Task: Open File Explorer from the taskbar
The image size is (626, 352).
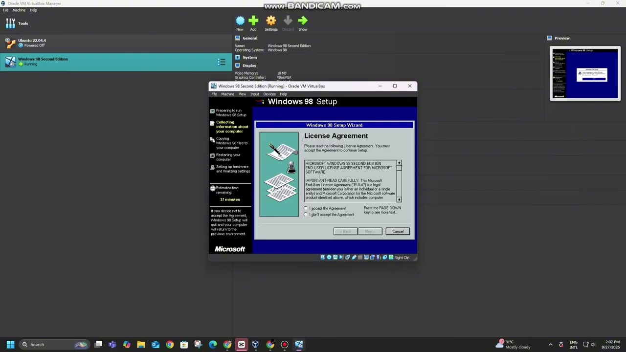Action: click(x=141, y=345)
